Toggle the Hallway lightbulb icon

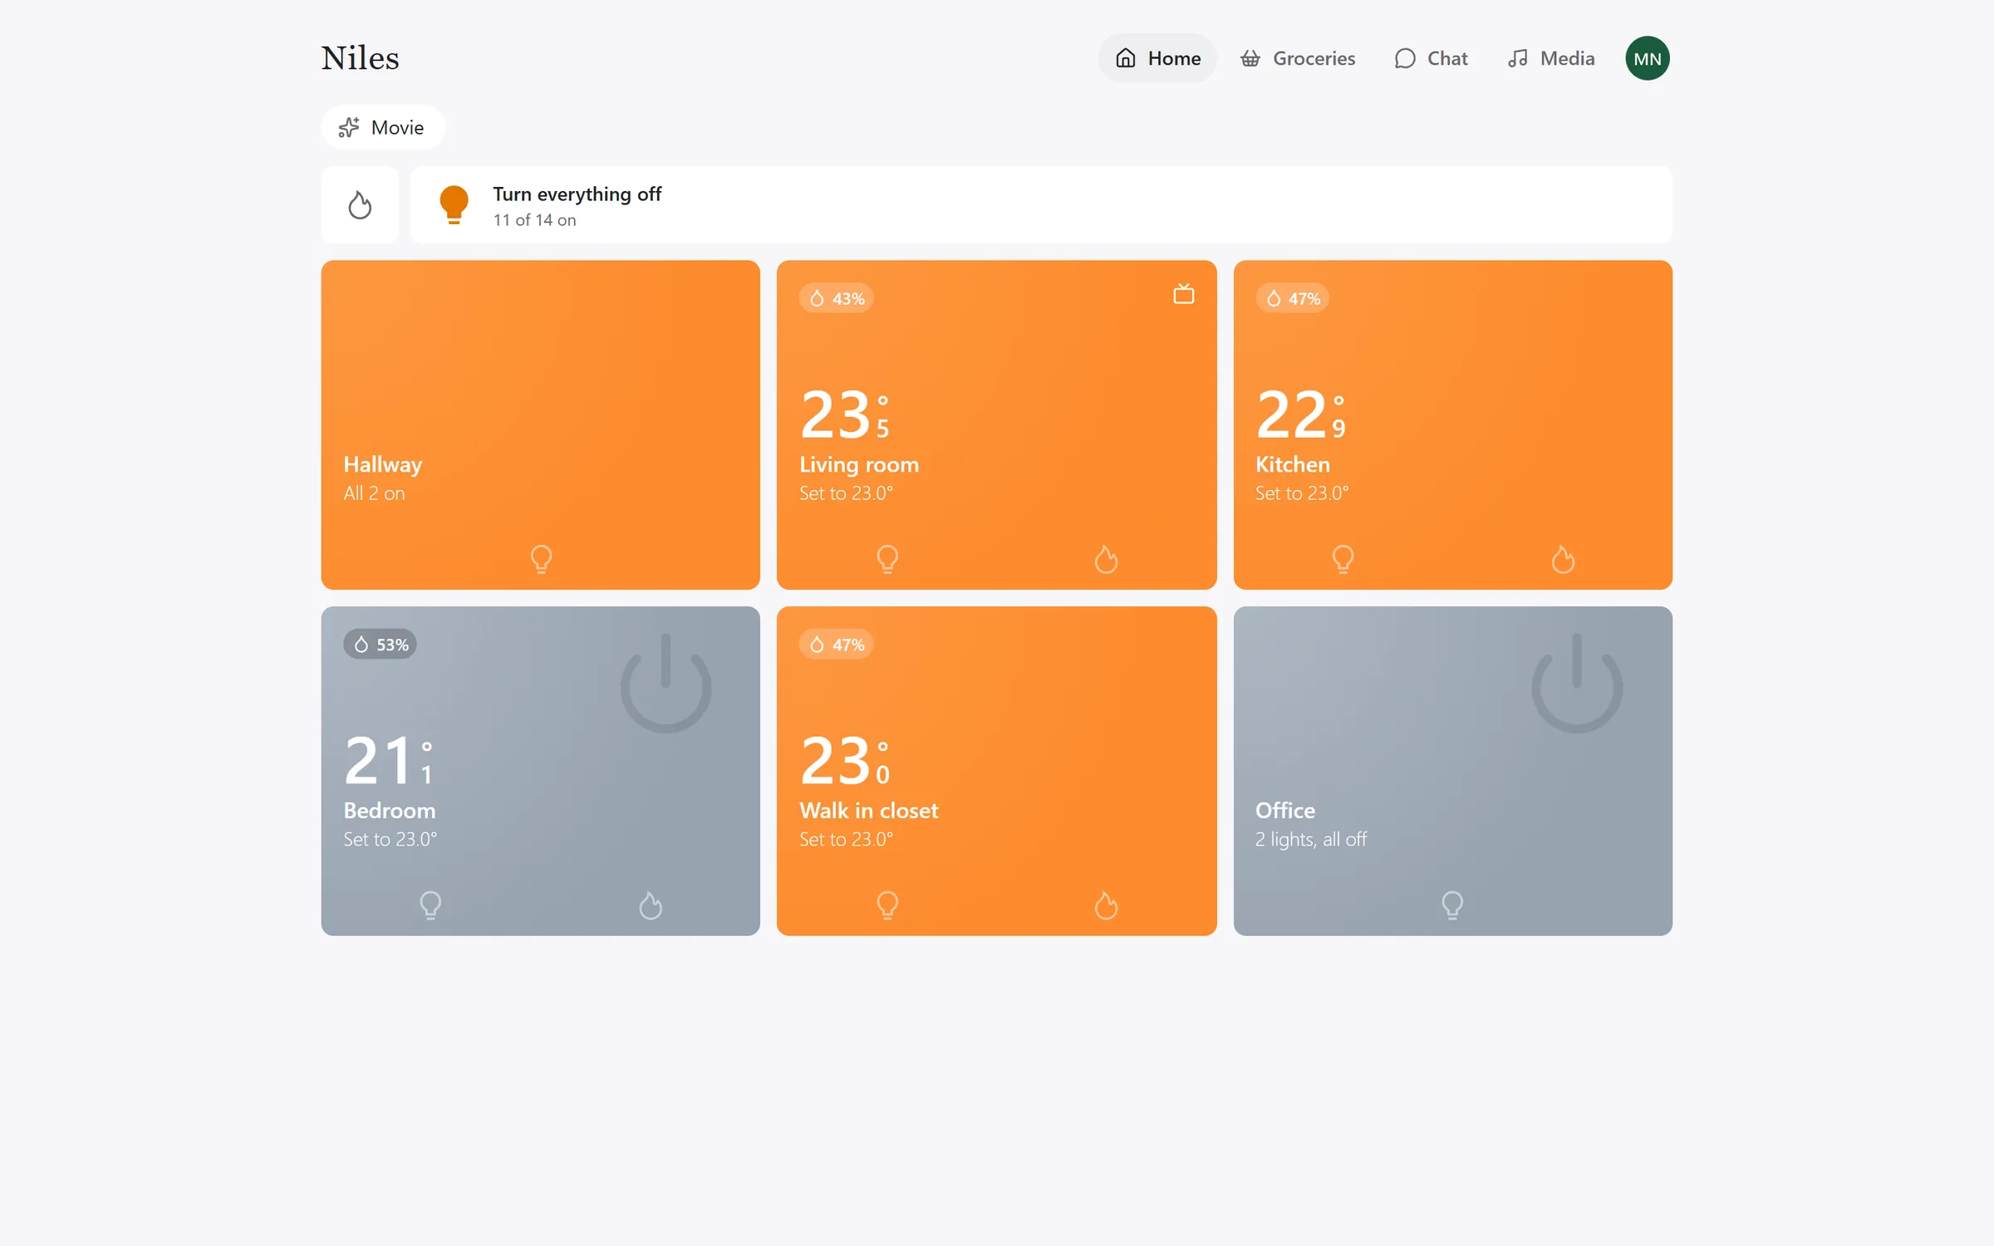coord(541,559)
